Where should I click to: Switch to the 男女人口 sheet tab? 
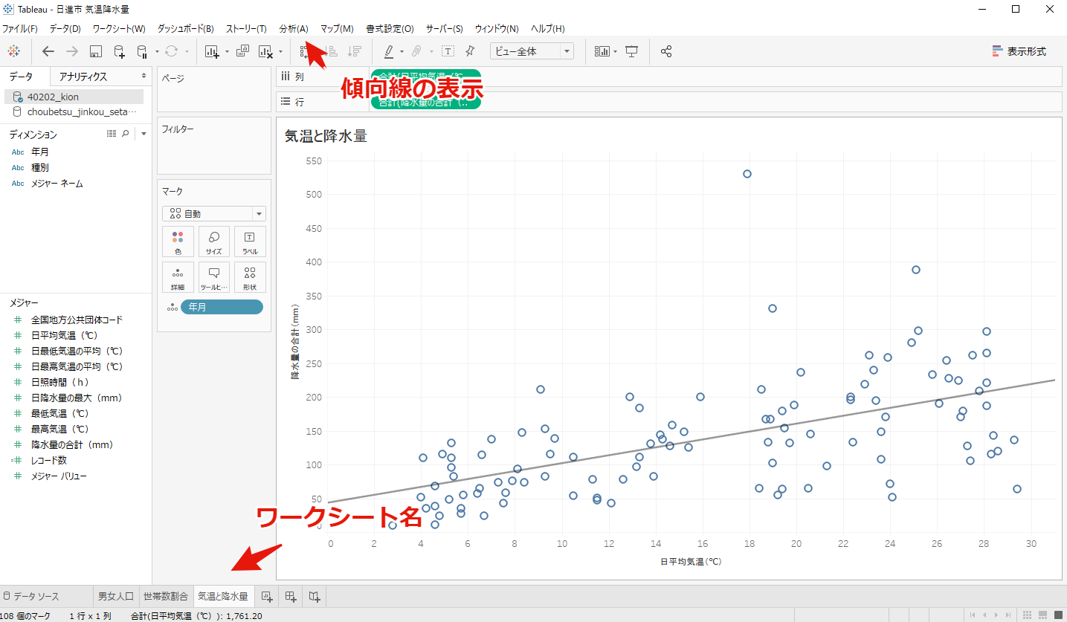tap(116, 596)
